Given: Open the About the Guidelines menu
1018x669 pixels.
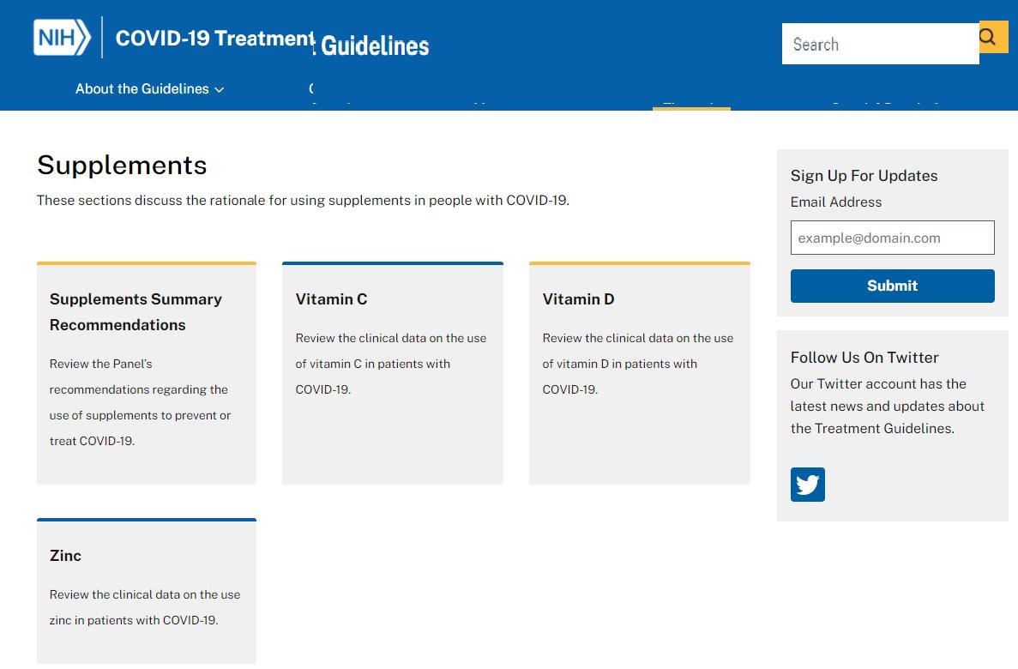Looking at the screenshot, I should (x=142, y=89).
